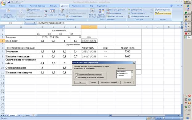Click the Фильтр funnel icon
The image size is (192, 120).
click(x=62, y=11)
